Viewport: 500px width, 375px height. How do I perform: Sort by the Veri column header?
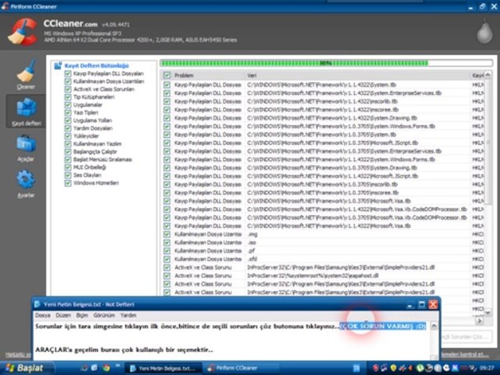click(x=357, y=76)
